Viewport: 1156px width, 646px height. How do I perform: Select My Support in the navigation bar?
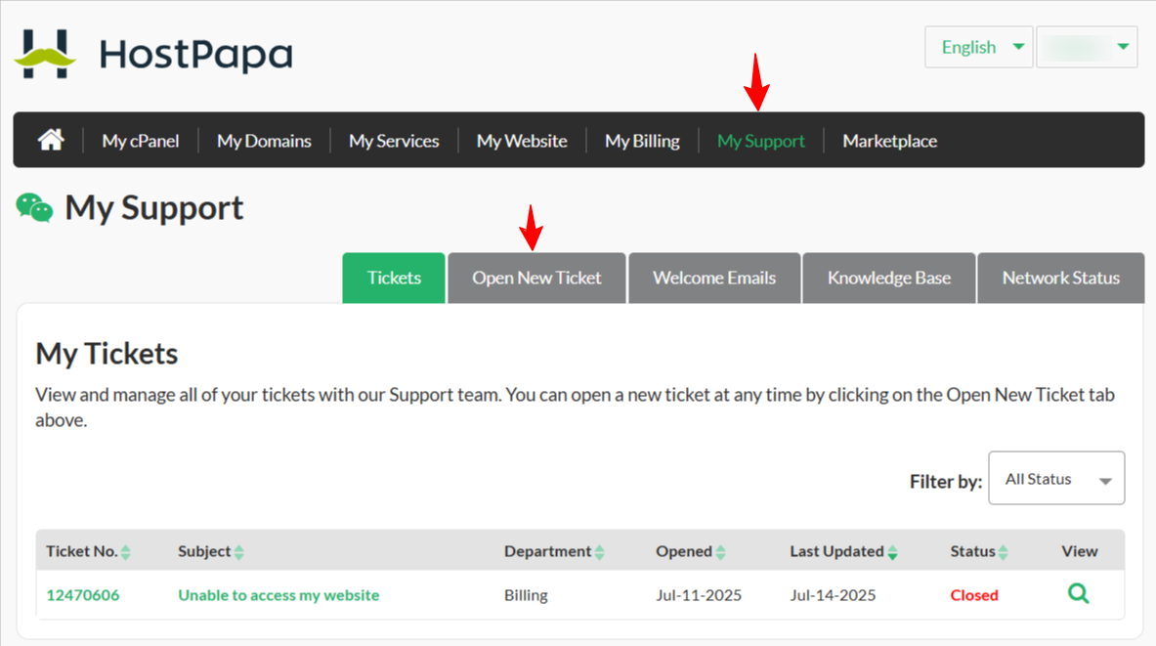761,141
